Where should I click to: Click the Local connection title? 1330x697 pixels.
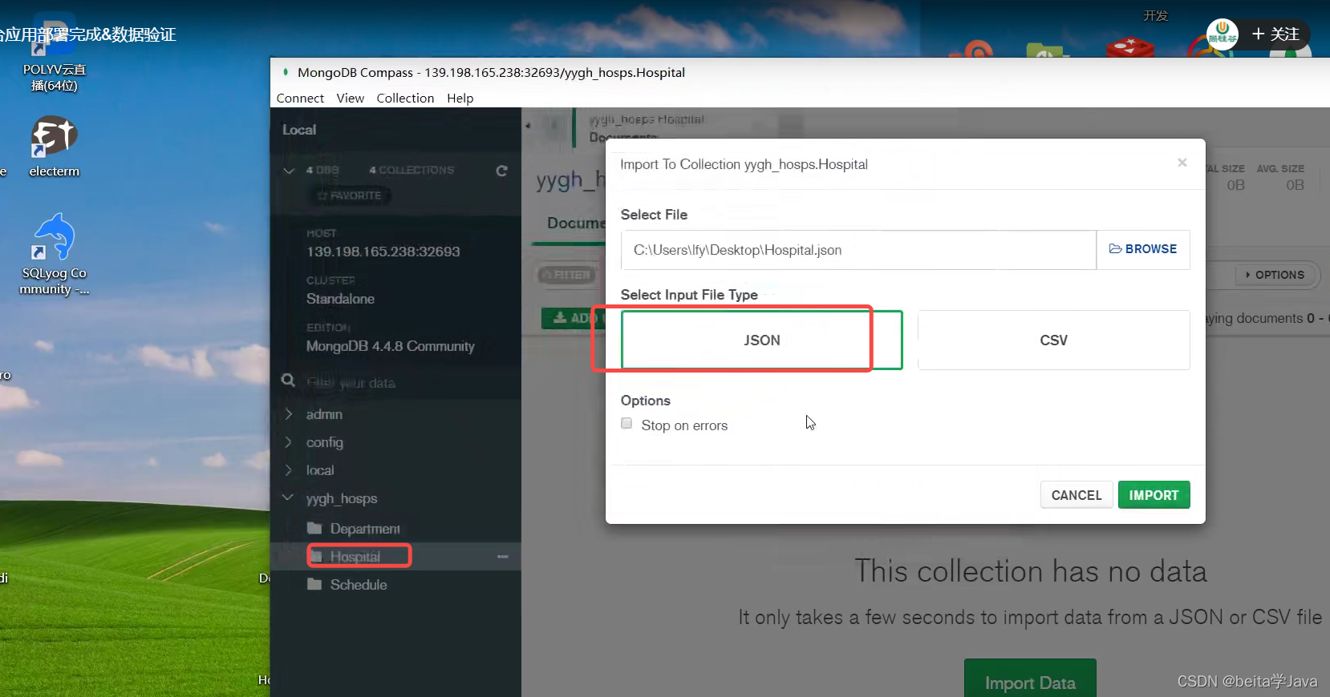tap(299, 130)
